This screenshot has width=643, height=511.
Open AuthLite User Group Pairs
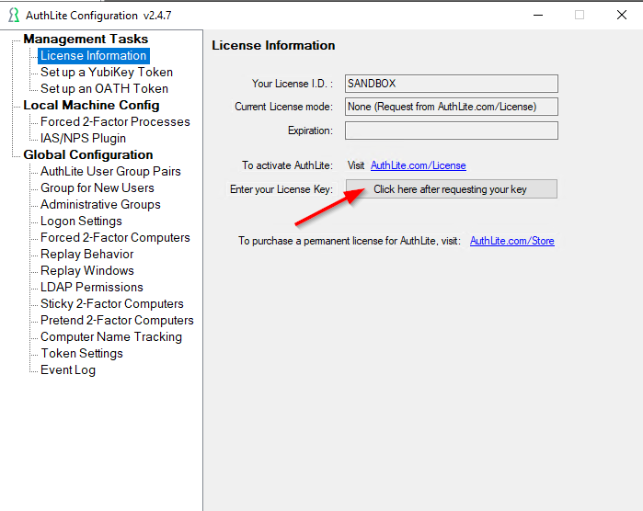(x=110, y=171)
